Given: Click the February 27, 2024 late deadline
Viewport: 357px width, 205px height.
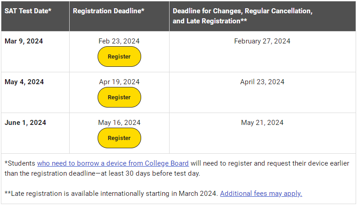Looking at the screenshot, I should tap(262, 41).
